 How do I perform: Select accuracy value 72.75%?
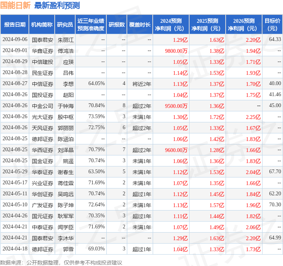pos(96,128)
